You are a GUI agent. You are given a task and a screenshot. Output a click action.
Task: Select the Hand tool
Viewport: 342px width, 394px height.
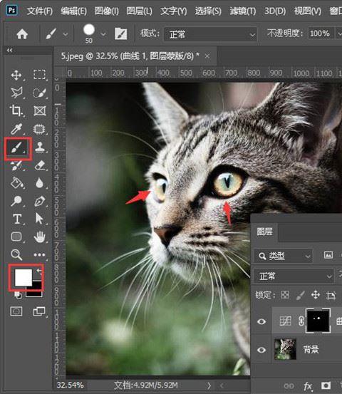pyautogui.click(x=39, y=237)
